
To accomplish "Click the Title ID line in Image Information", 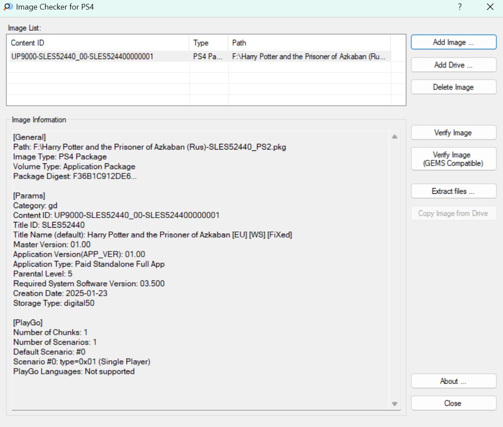I will click(49, 225).
